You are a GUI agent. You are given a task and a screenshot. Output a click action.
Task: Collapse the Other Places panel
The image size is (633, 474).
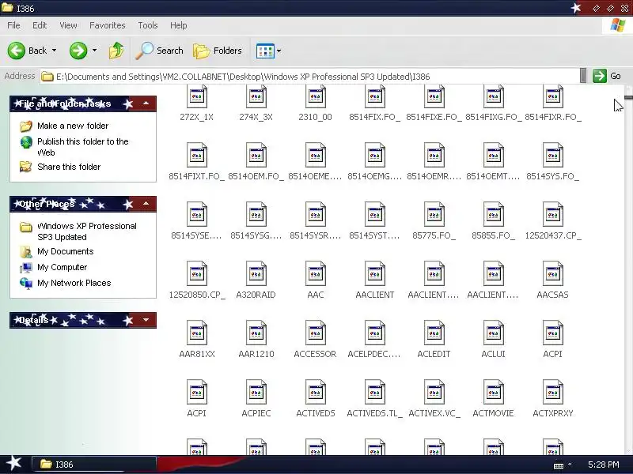point(146,204)
